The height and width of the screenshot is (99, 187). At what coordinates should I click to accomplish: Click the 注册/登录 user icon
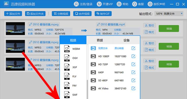[x=76, y=4]
